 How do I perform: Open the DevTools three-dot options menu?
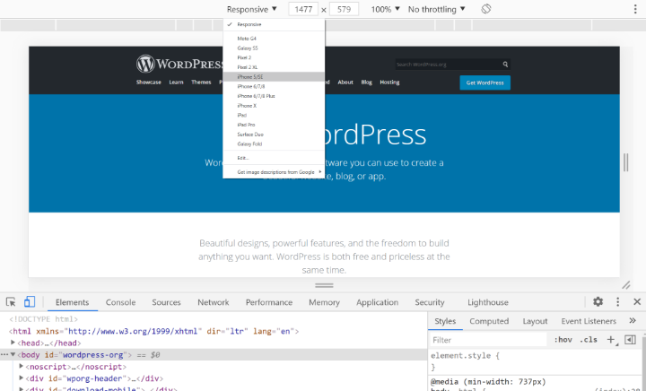point(617,302)
